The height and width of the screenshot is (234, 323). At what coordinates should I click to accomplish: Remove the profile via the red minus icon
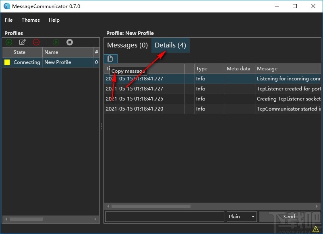tap(36, 42)
